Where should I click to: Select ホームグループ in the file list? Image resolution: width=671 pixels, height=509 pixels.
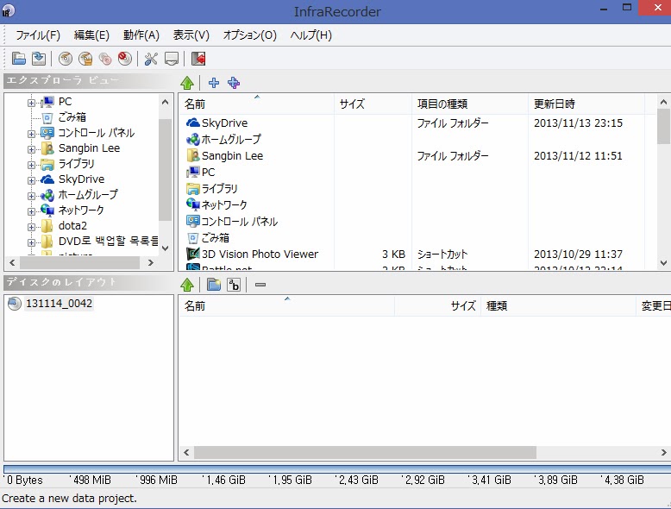pos(231,140)
